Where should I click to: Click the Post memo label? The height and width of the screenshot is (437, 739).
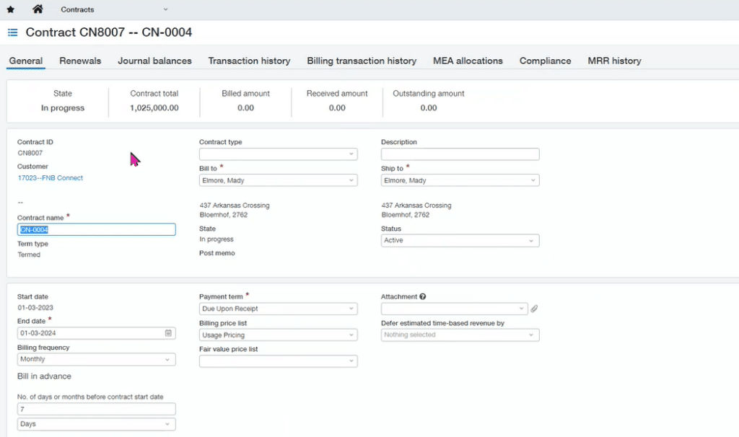tap(217, 253)
